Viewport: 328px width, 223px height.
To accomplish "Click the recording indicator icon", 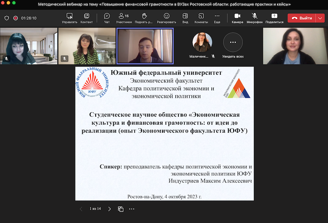I will click(x=16, y=18).
